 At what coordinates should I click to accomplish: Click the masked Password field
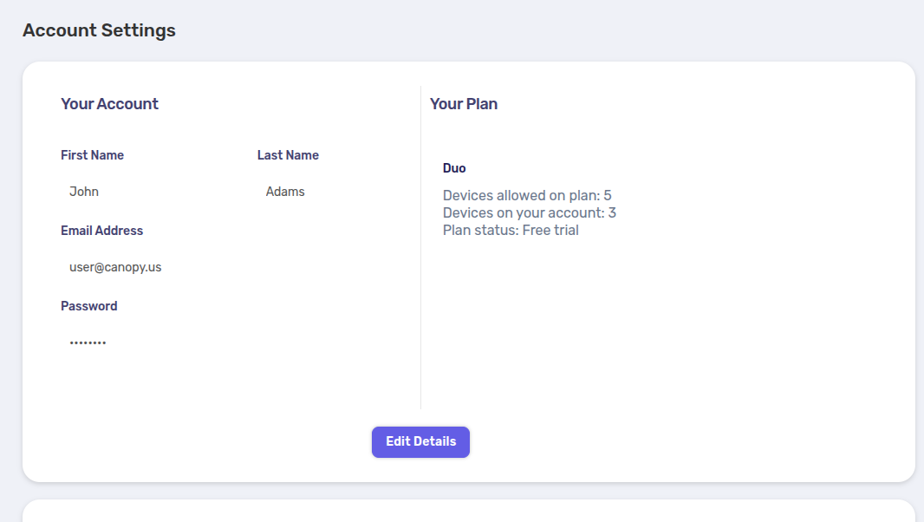click(236, 343)
